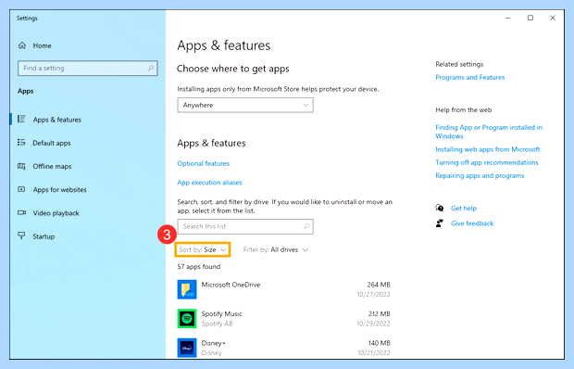This screenshot has height=369, width=574.
Task: Open Offline maps page
Action: click(52, 166)
